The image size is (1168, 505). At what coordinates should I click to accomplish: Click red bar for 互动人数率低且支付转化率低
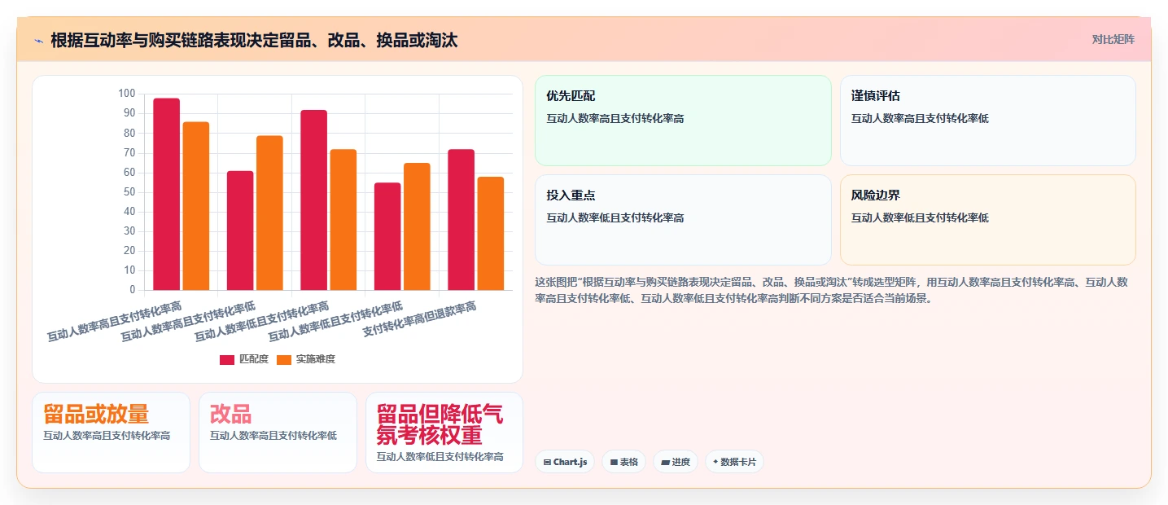(x=387, y=236)
